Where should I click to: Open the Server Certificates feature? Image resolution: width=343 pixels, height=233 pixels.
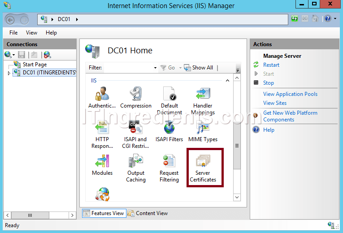point(203,168)
